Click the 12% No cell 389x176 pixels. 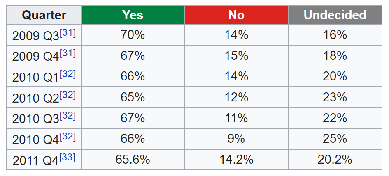(x=236, y=97)
